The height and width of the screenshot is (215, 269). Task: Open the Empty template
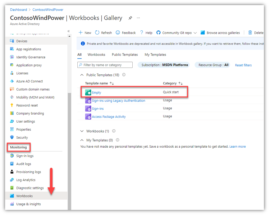click(x=96, y=93)
